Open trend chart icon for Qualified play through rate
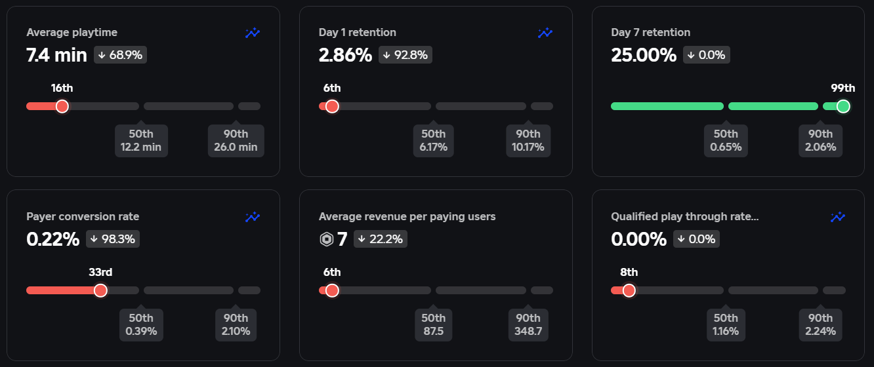 [x=838, y=217]
